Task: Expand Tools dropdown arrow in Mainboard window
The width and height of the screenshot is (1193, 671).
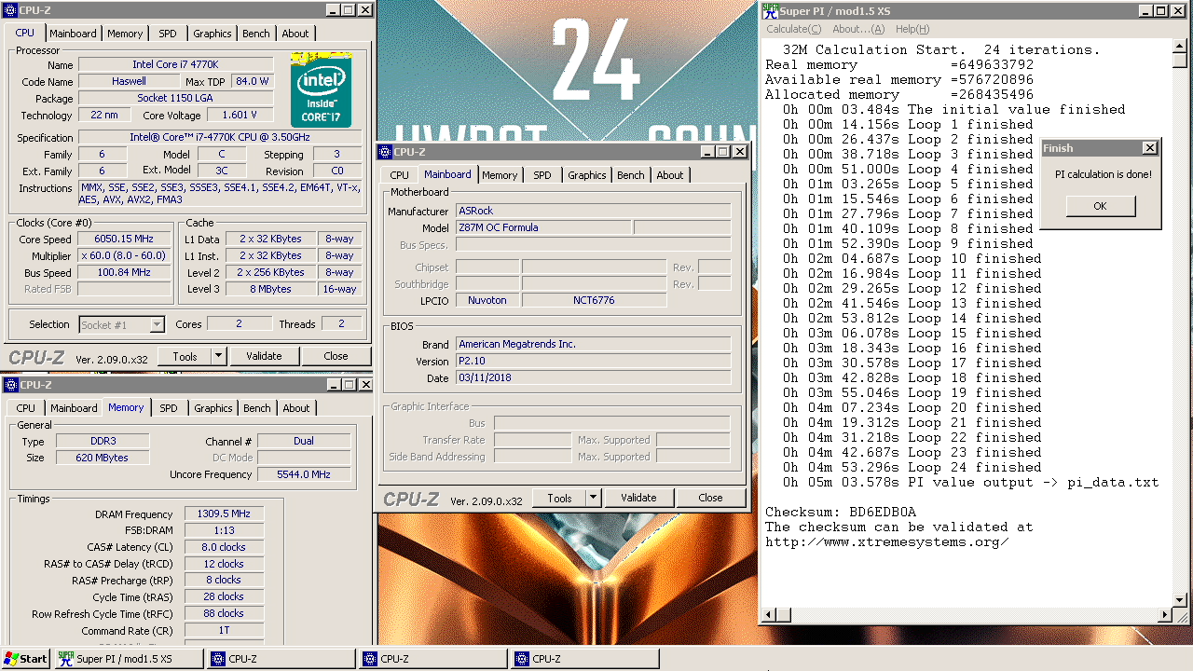Action: coord(593,498)
